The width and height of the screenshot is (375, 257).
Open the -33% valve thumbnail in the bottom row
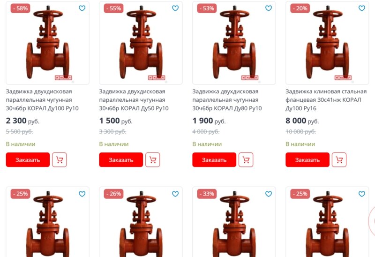(234, 222)
